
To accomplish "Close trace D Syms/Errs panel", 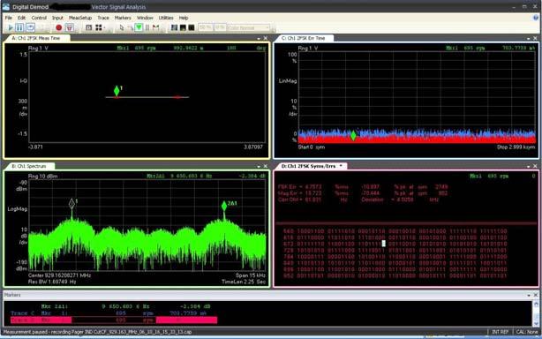I will coord(535,166).
